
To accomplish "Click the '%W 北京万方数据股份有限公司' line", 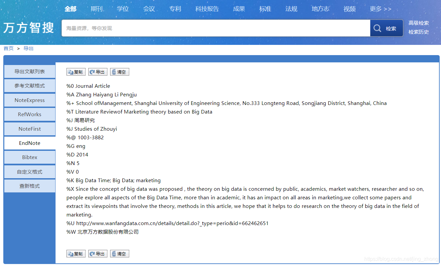I will tap(102, 232).
